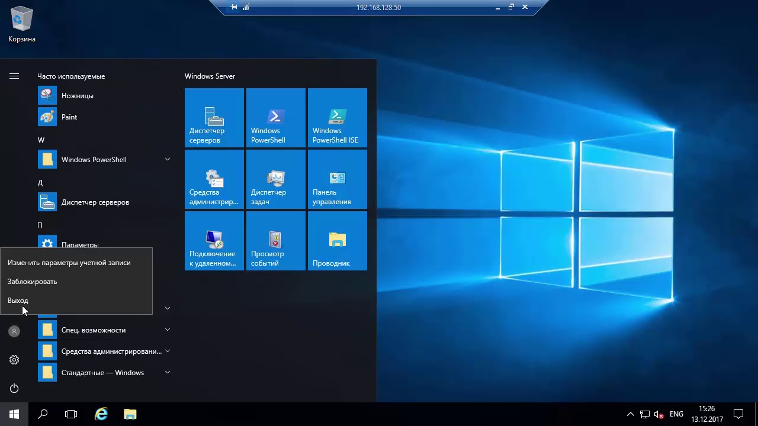
Task: Open Подключение к удаленному рабочему столу tile
Action: point(214,240)
